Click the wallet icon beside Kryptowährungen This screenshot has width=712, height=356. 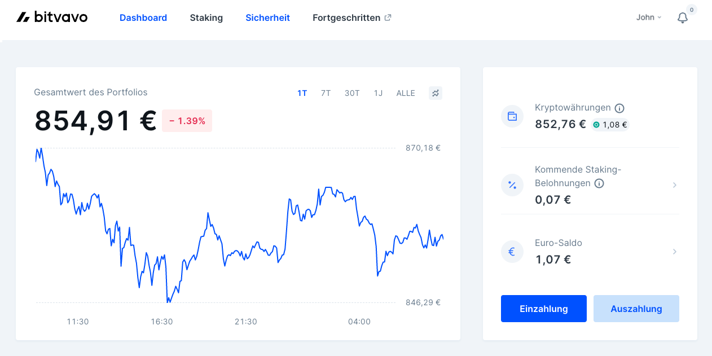coord(512,116)
